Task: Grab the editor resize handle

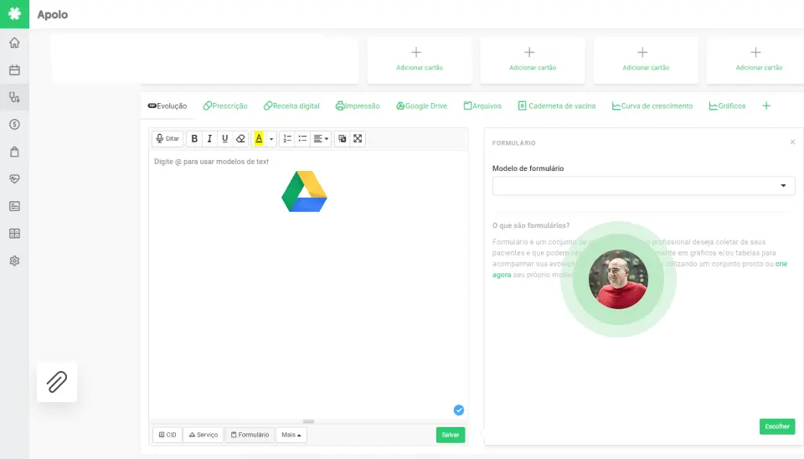Action: point(308,421)
